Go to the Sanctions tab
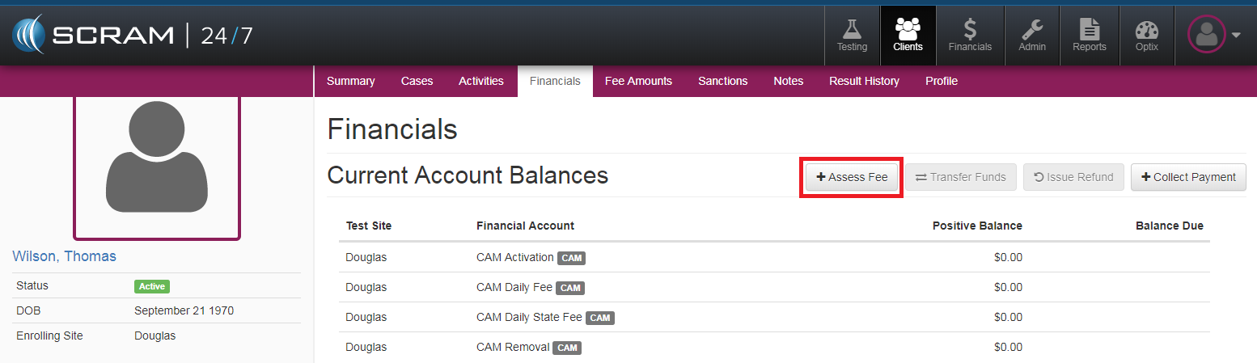This screenshot has width=1257, height=363. [722, 81]
